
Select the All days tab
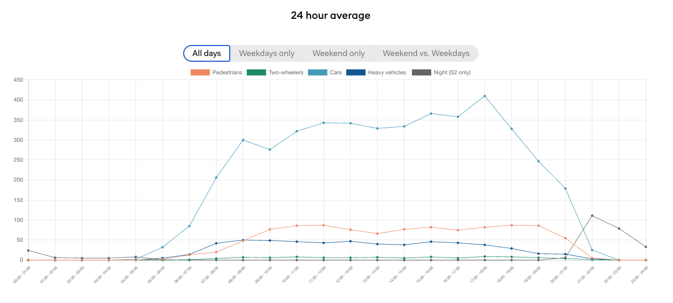[x=207, y=53]
